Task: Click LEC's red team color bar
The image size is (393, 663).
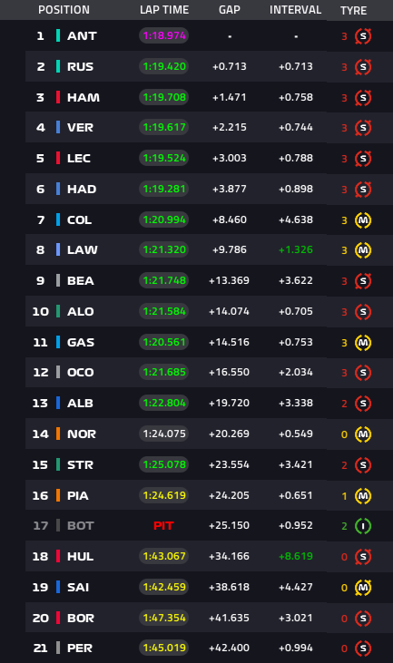Action: (58, 158)
